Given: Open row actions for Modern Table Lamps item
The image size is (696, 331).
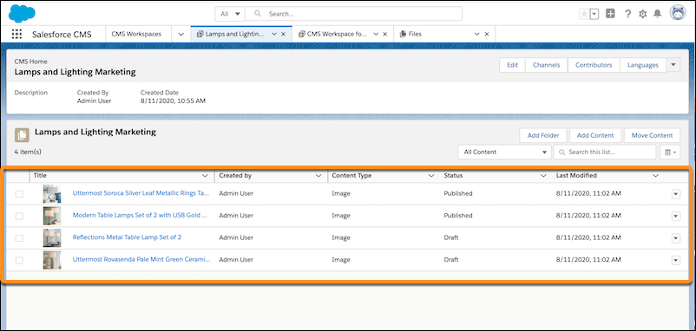Looking at the screenshot, I should [675, 217].
